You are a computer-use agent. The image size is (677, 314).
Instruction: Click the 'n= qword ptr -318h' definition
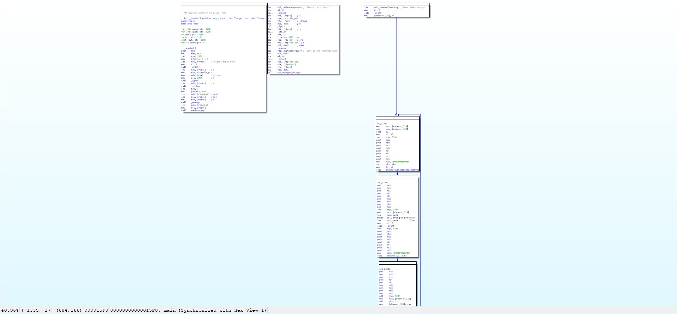[x=192, y=34]
